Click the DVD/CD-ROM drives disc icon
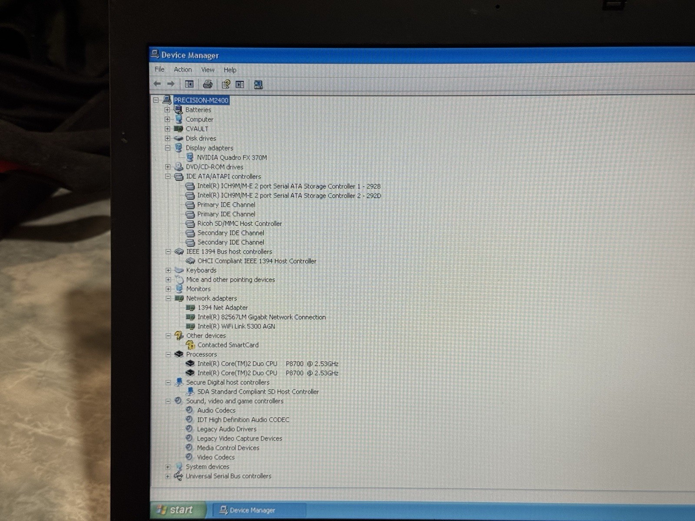Screen dimensions: 695x521 click(x=179, y=167)
